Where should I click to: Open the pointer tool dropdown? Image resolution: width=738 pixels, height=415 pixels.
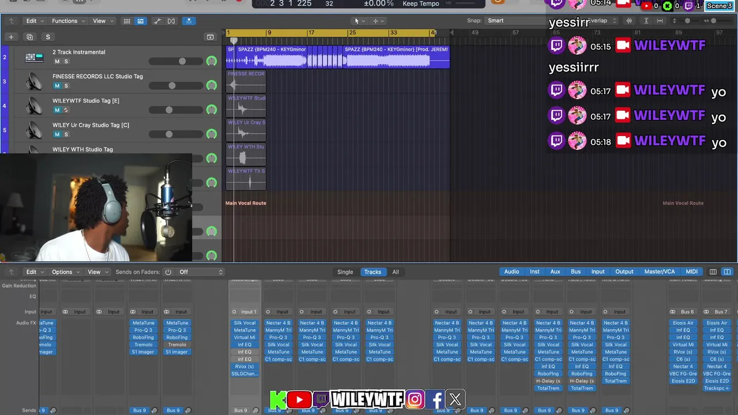pos(360,21)
